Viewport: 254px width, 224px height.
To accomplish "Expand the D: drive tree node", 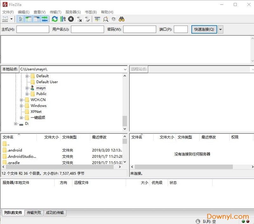I will tap(16, 124).
